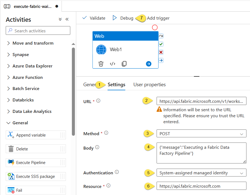The width and height of the screenshot is (250, 195).
Task: Click the Execute Pipeline activity icon
Action: [11, 162]
